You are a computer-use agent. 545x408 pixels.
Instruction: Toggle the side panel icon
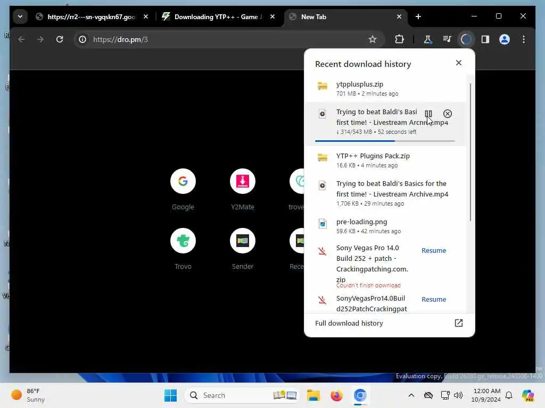point(485,39)
